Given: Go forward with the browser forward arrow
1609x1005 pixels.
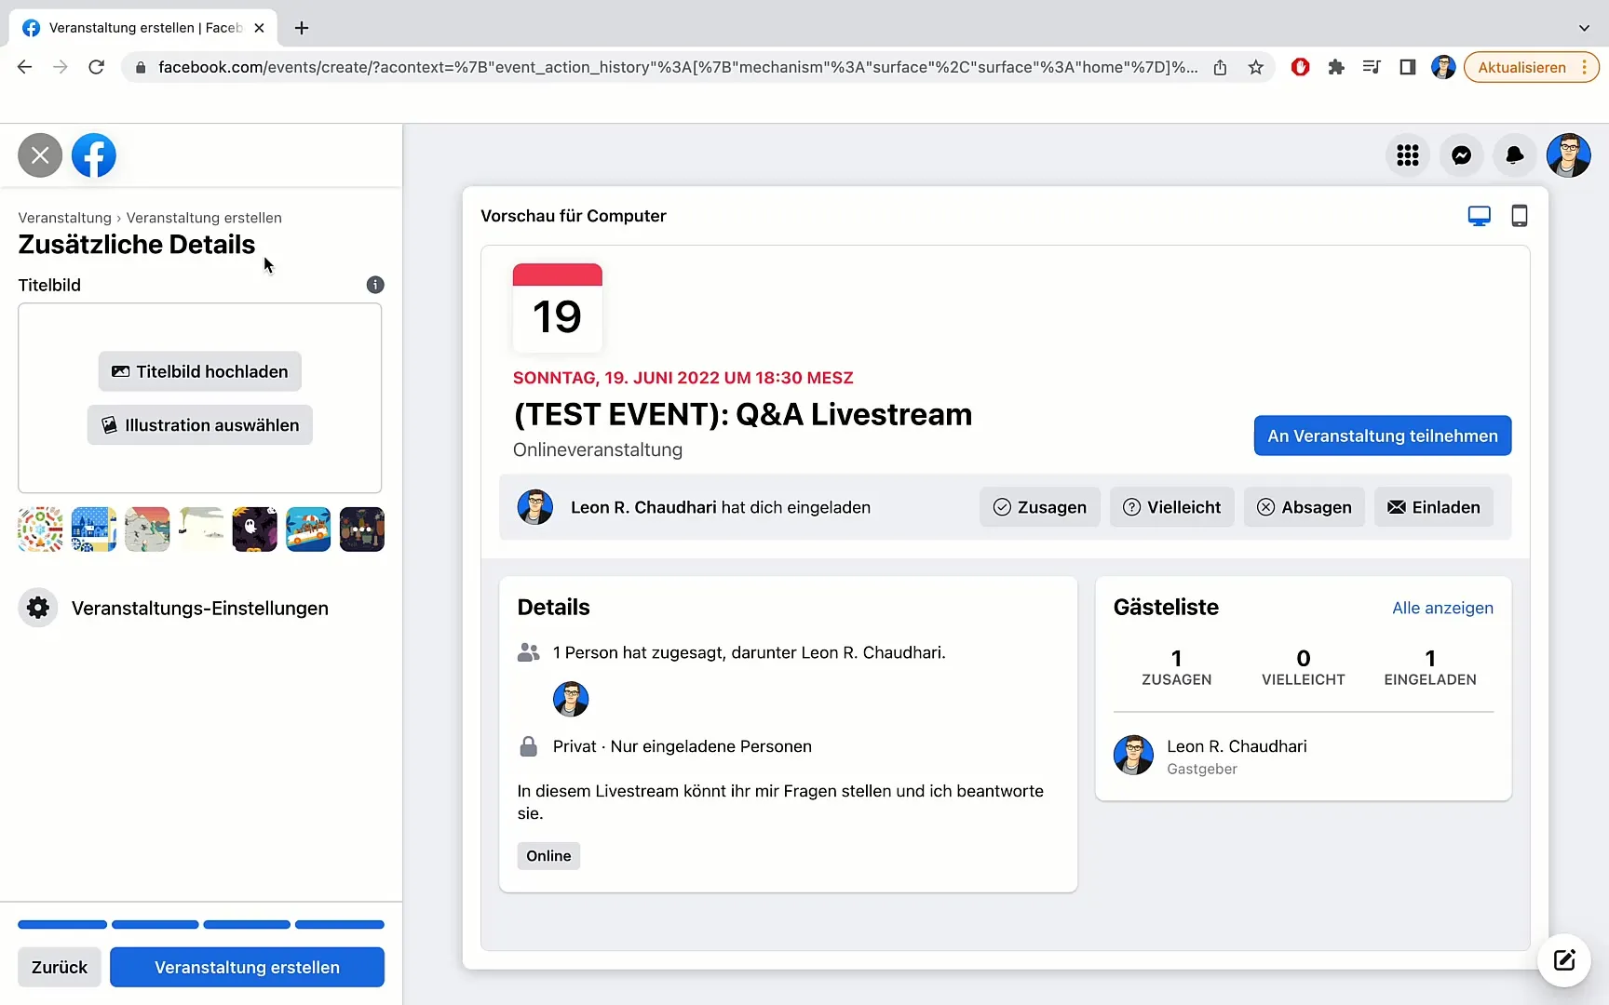Looking at the screenshot, I should click(x=61, y=67).
